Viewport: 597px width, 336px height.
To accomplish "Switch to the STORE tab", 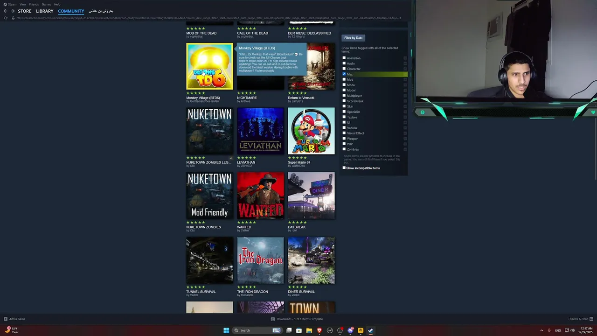I will (25, 11).
